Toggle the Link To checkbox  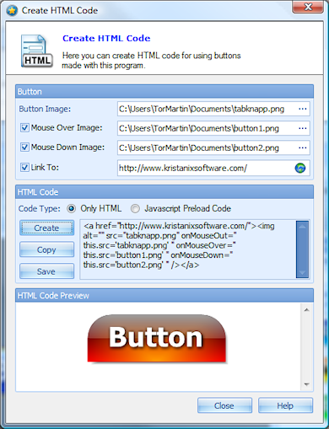(x=24, y=168)
